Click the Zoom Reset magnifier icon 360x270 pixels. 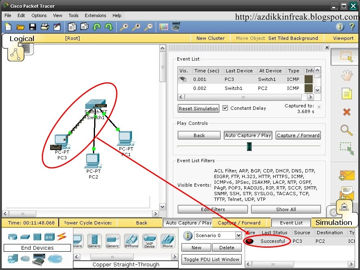tap(137, 27)
